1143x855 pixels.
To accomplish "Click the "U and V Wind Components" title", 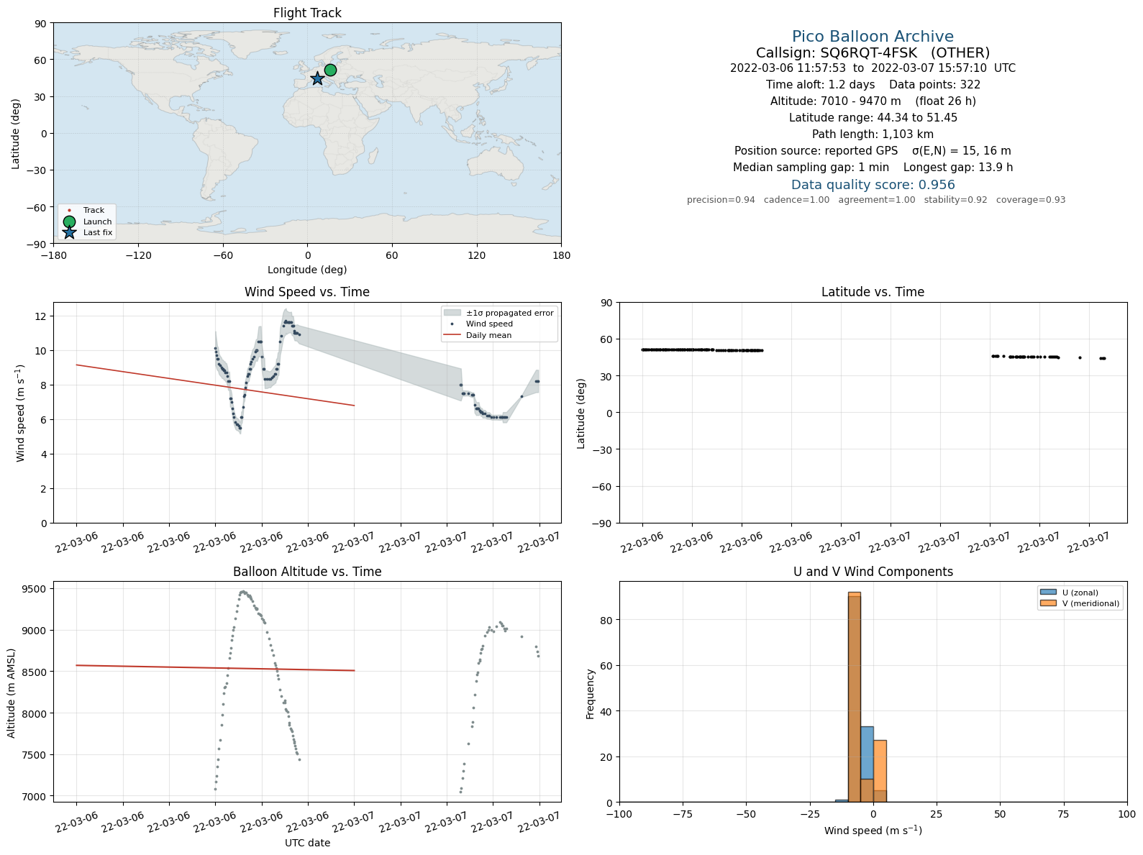I will click(x=873, y=572).
